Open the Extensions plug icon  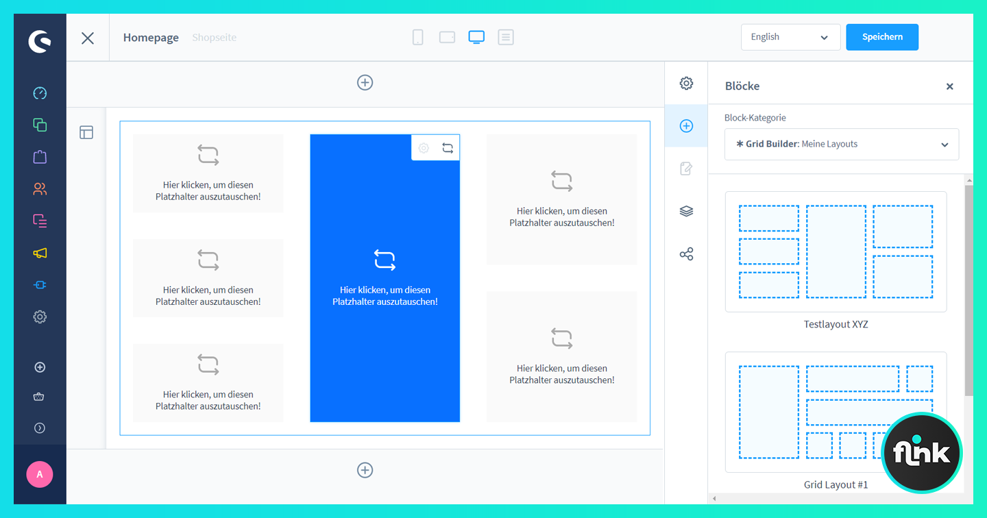[x=40, y=285]
